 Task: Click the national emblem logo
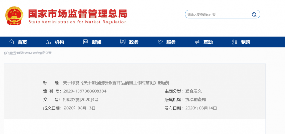point(14,16)
